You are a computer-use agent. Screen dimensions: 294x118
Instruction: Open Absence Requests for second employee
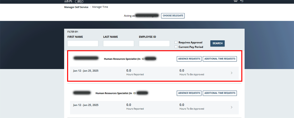pyautogui.click(x=189, y=93)
